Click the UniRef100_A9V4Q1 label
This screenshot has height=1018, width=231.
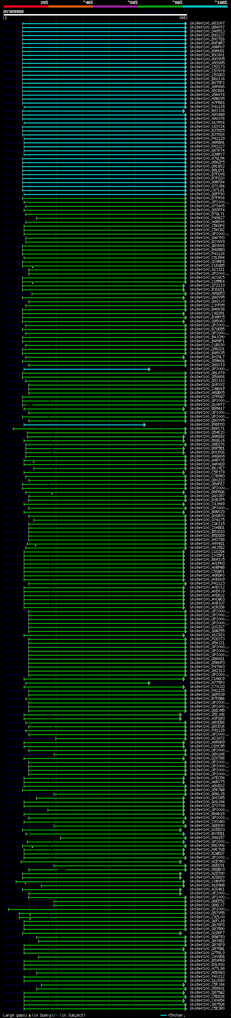(207, 544)
